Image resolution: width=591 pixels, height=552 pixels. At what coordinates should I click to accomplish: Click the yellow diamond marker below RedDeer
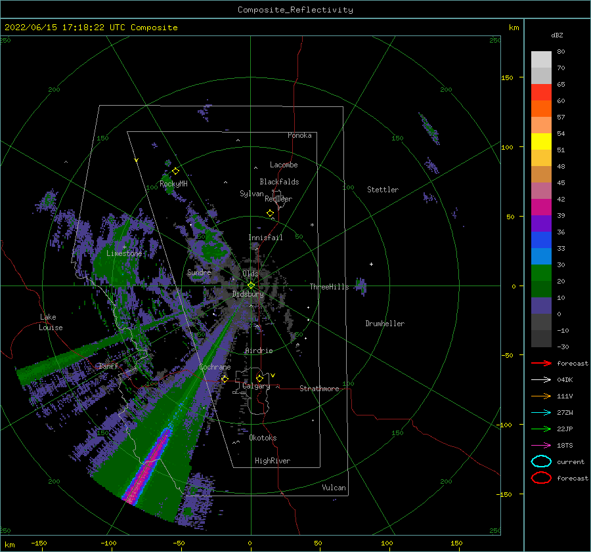coord(271,213)
